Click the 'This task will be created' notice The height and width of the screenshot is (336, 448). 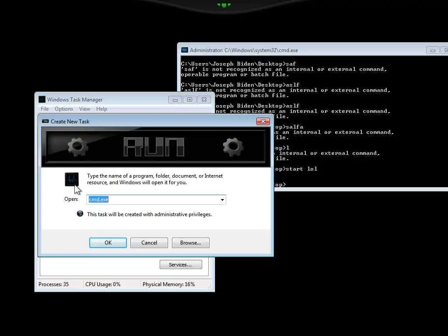point(149,214)
